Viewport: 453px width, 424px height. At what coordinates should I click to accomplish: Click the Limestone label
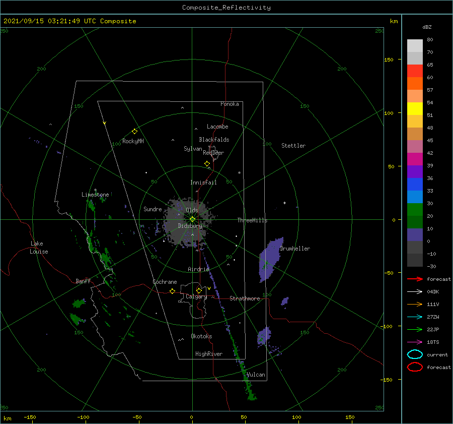95,195
